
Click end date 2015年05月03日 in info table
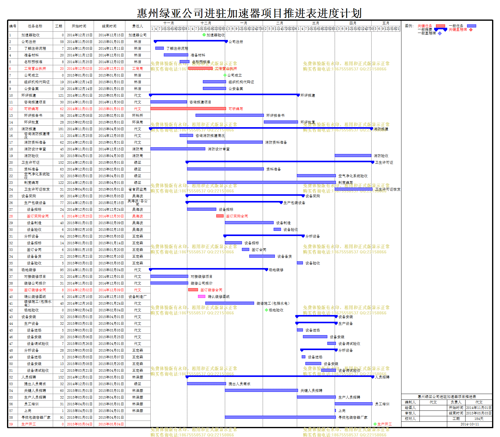479,413
